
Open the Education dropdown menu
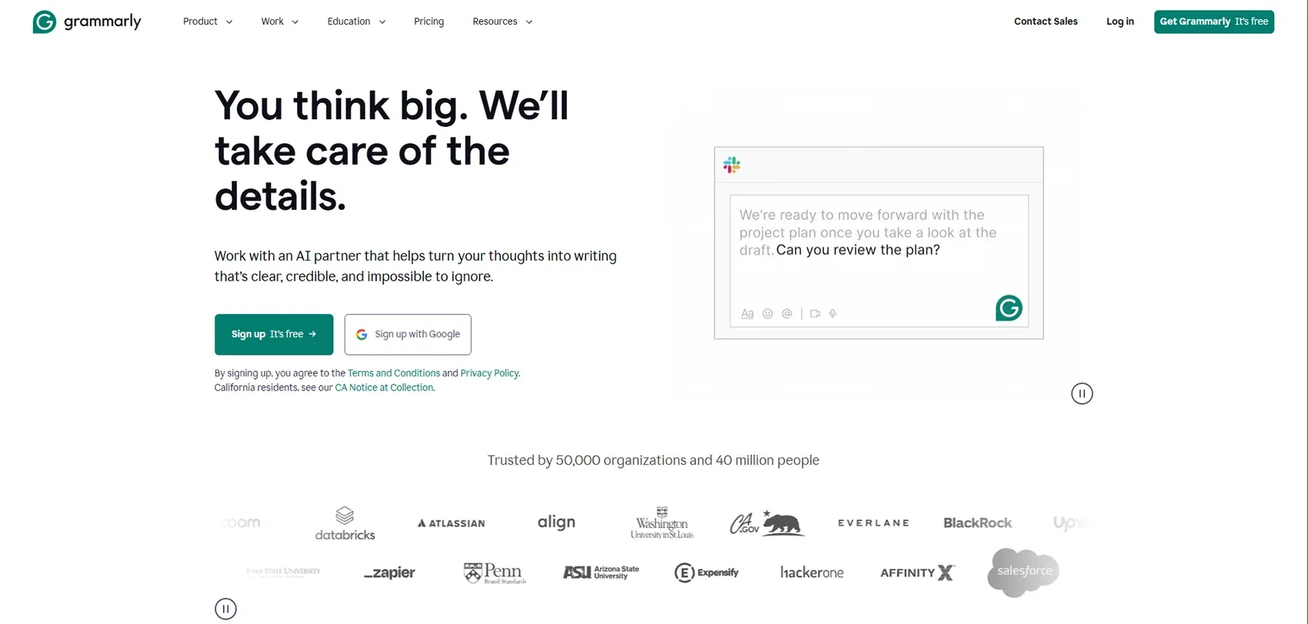tap(356, 22)
